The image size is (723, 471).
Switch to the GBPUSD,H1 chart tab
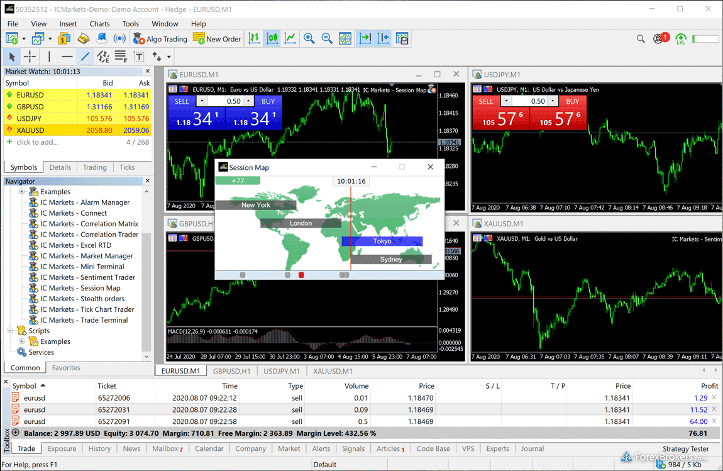pos(231,371)
